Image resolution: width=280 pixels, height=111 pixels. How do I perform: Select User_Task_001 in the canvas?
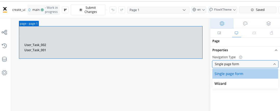35,50
